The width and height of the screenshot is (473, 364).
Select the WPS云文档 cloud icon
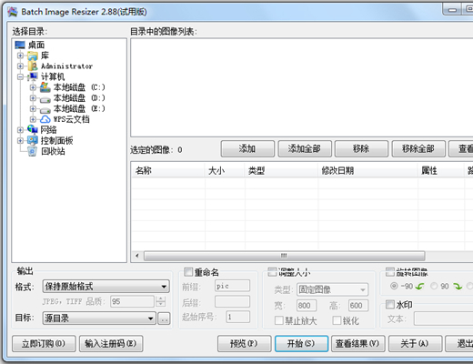point(45,119)
